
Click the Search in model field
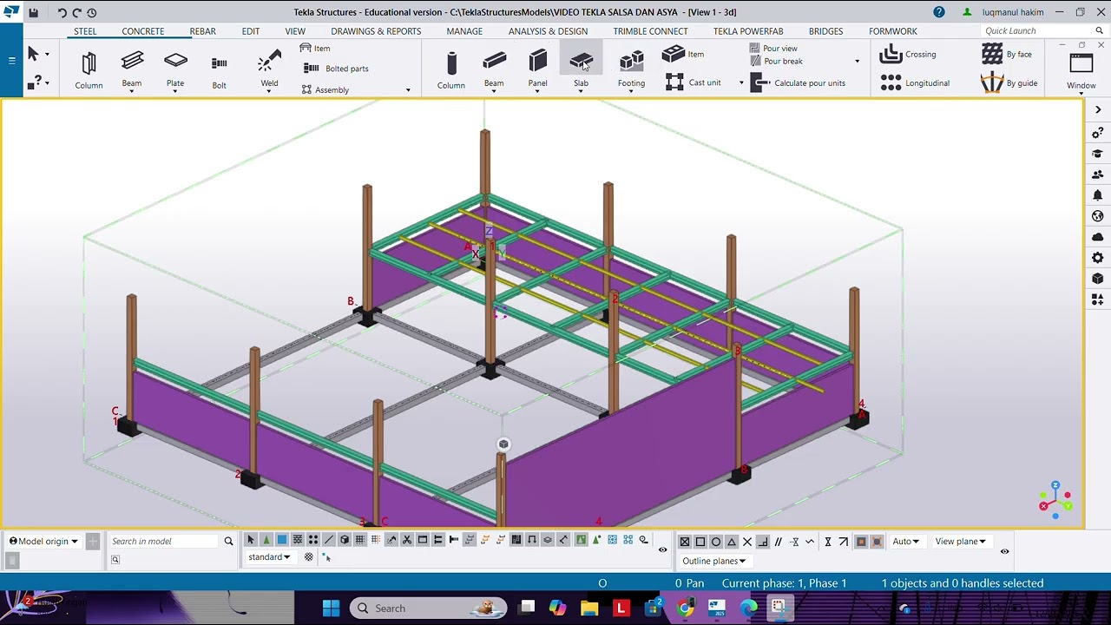pos(163,541)
